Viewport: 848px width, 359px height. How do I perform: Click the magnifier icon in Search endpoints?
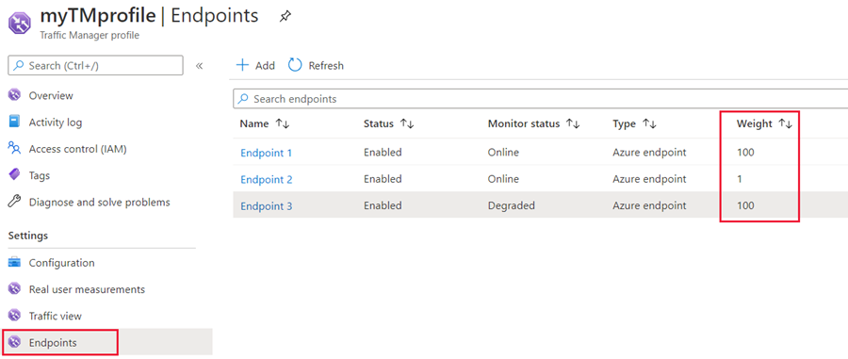pos(244,99)
